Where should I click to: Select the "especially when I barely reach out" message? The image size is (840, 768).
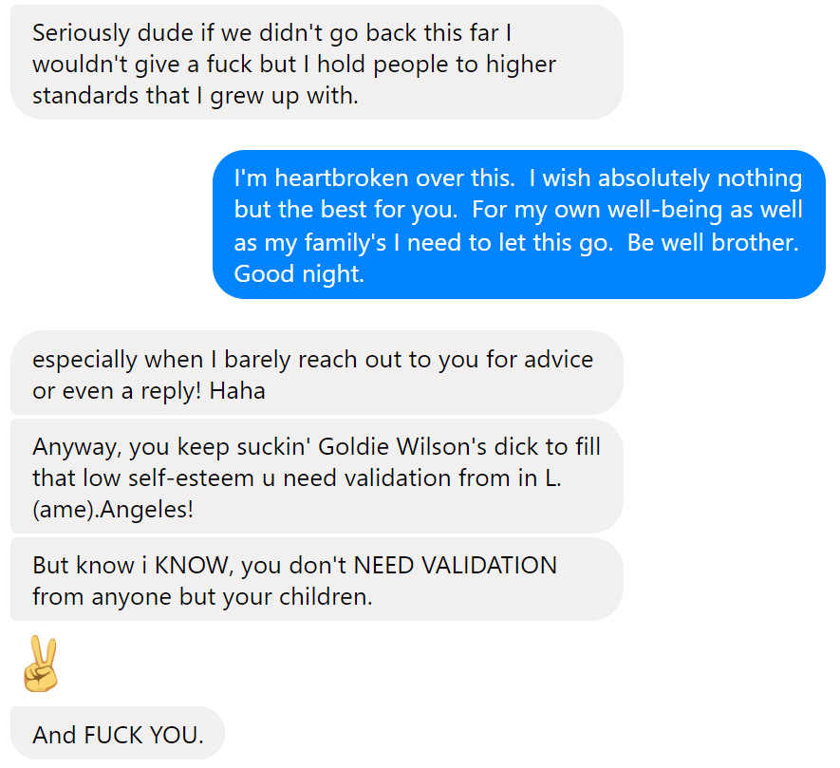click(317, 373)
